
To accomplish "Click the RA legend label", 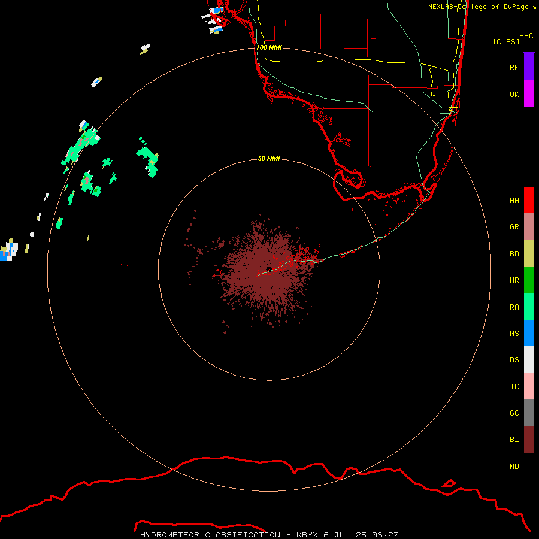I will (514, 307).
